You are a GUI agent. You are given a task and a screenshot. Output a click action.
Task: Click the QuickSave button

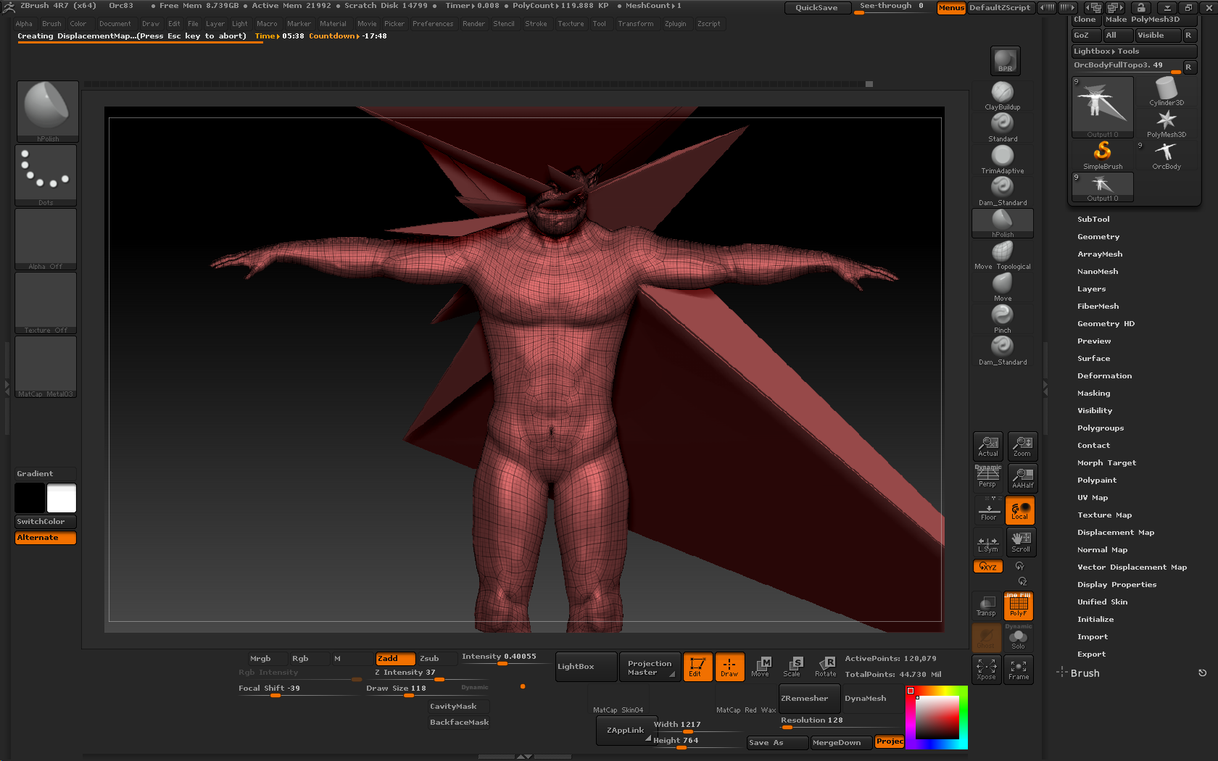pos(816,8)
